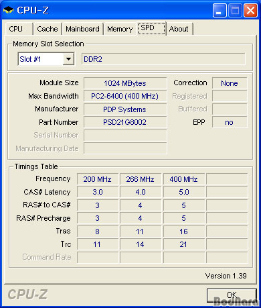261x308 pixels.
Task: Click the empty Registered field
Action: click(230, 96)
